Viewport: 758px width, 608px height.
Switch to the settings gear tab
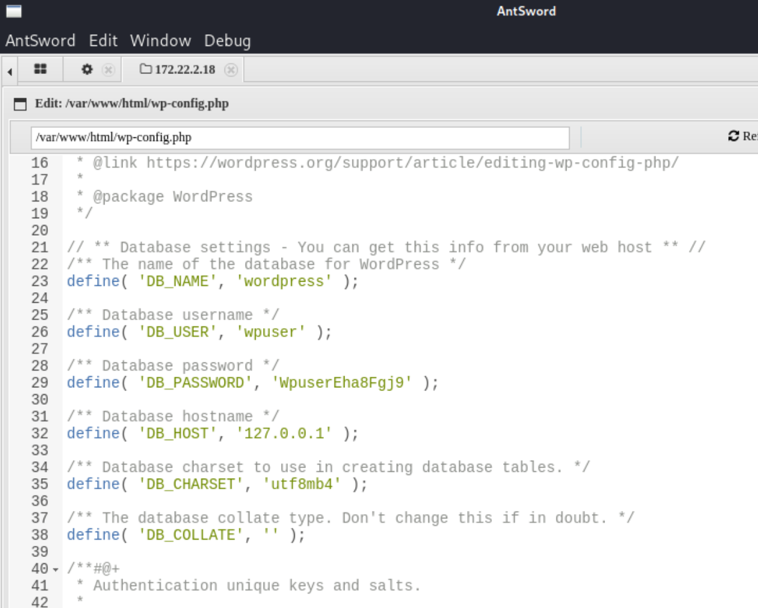(88, 70)
